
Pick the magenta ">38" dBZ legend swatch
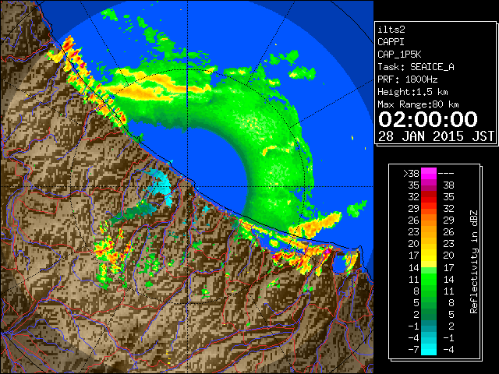click(x=429, y=174)
